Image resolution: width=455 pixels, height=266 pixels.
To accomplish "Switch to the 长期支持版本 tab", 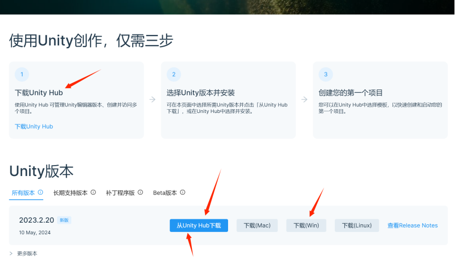I will click(70, 193).
